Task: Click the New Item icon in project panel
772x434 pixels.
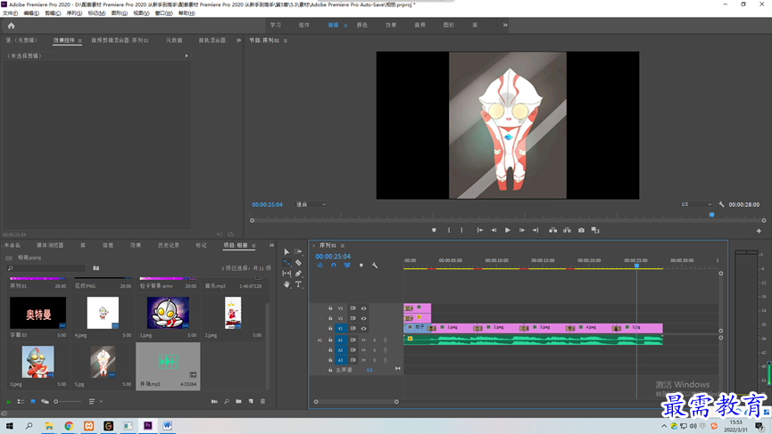Action: click(251, 402)
